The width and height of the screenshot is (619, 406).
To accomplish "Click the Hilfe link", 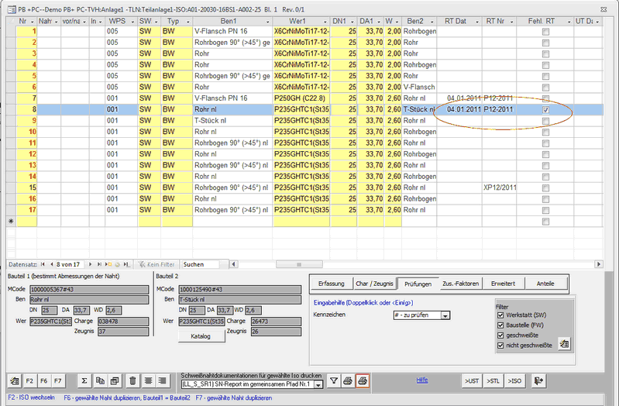I will 421,380.
